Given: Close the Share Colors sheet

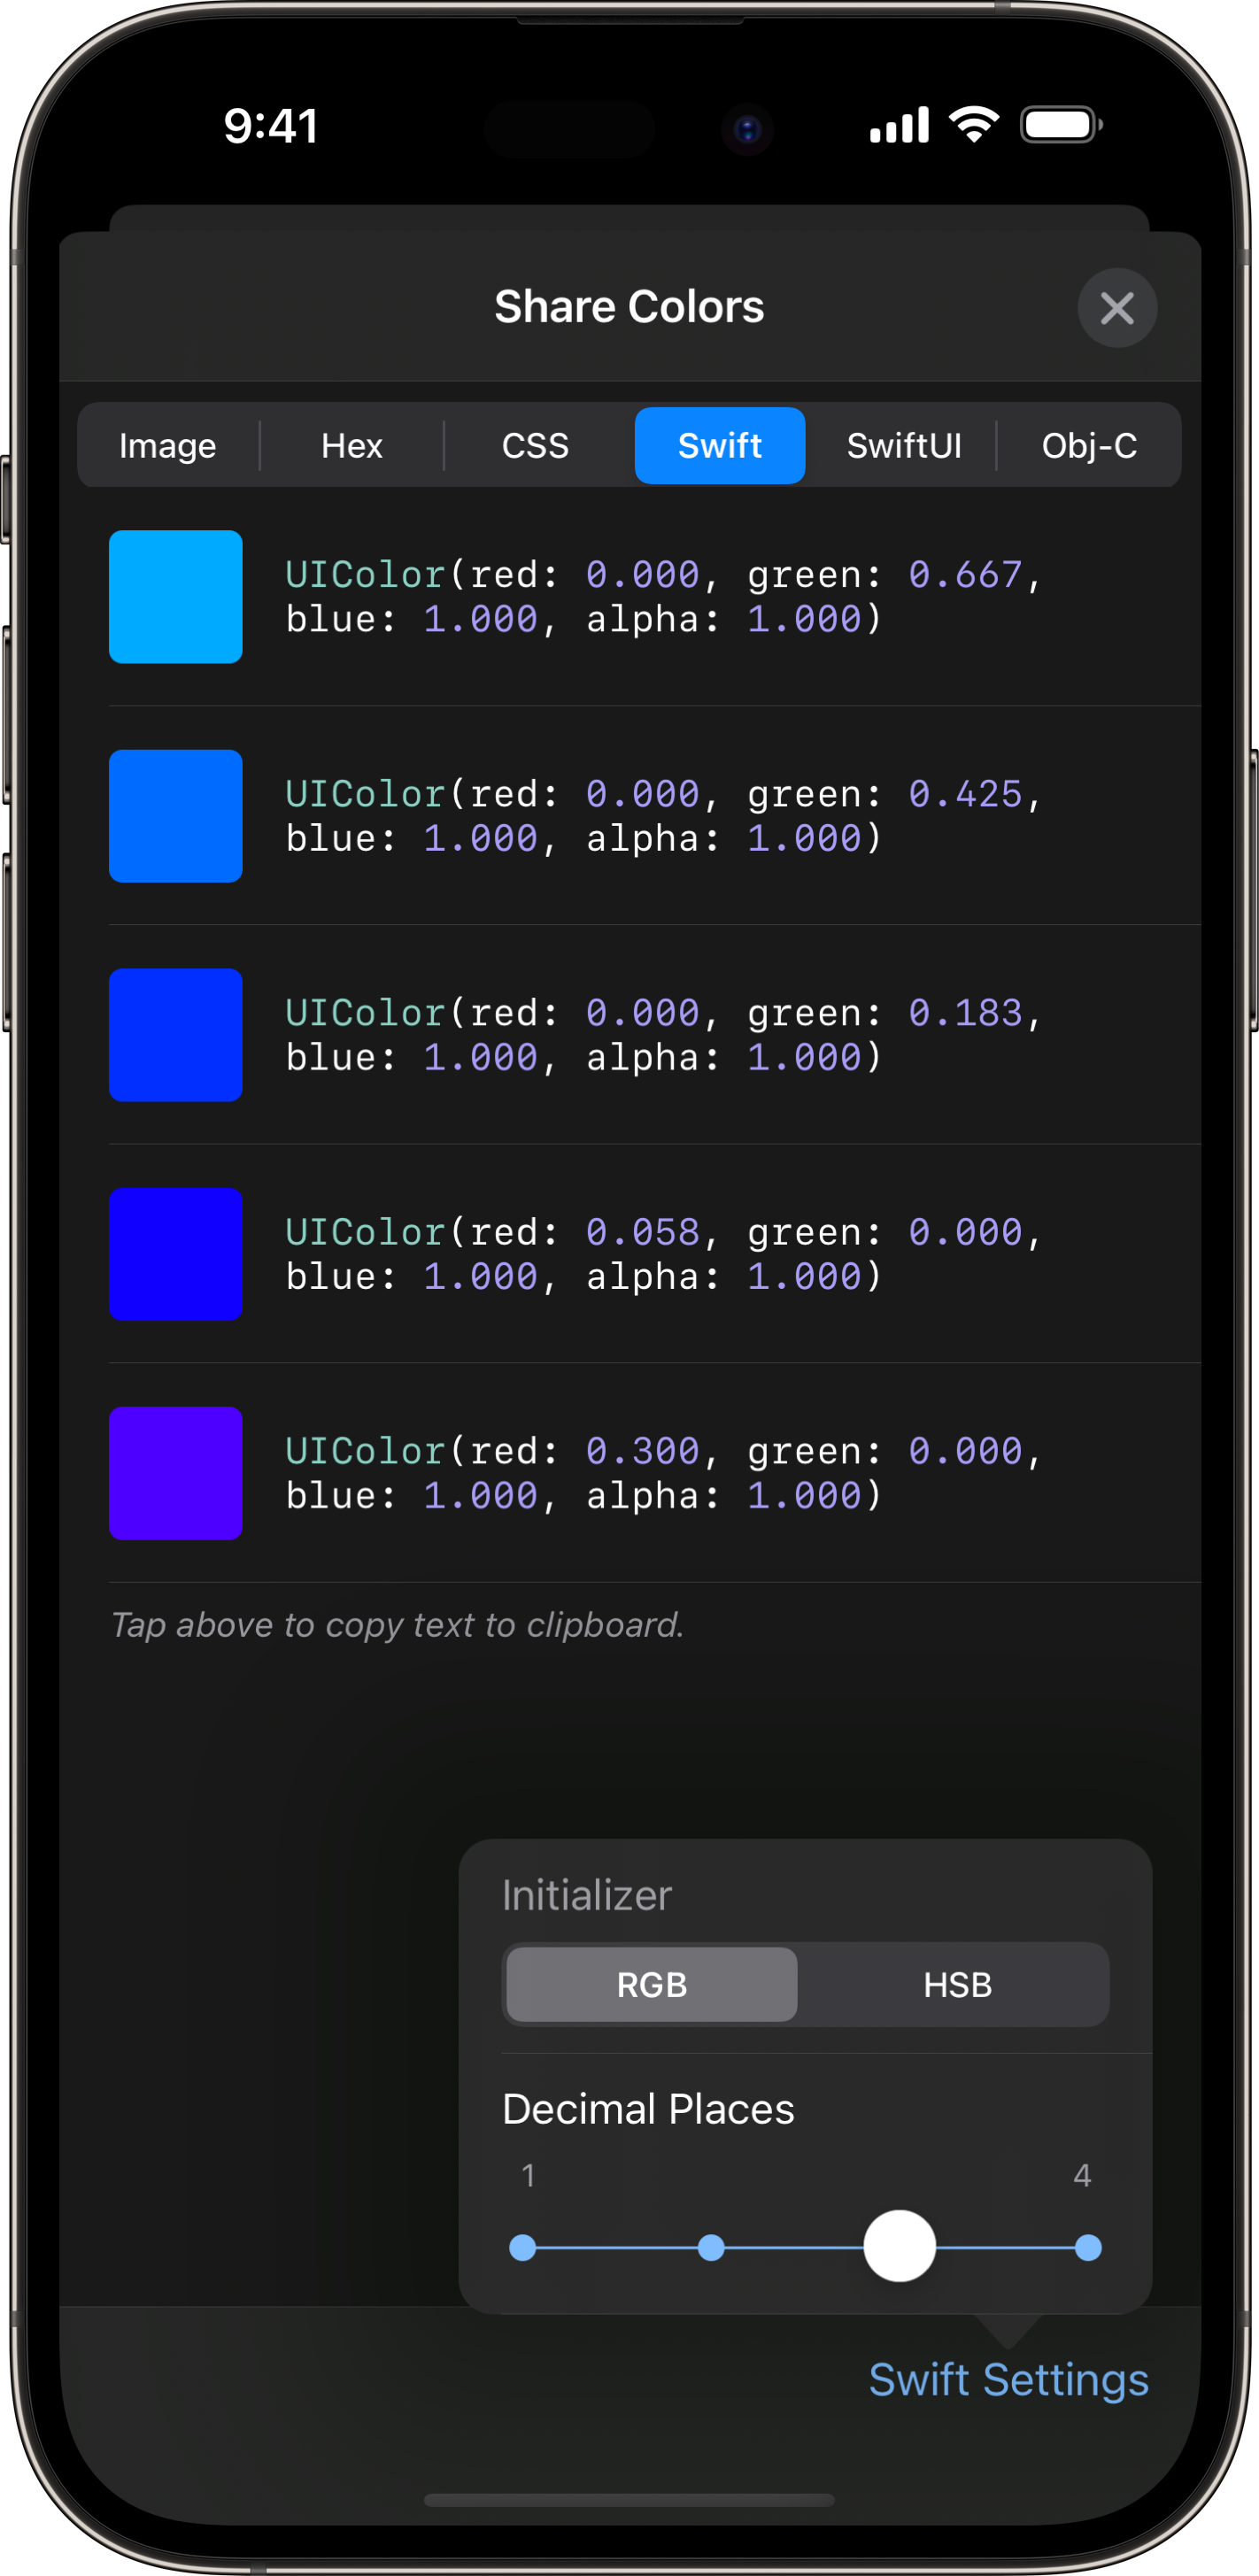Looking at the screenshot, I should [x=1116, y=308].
